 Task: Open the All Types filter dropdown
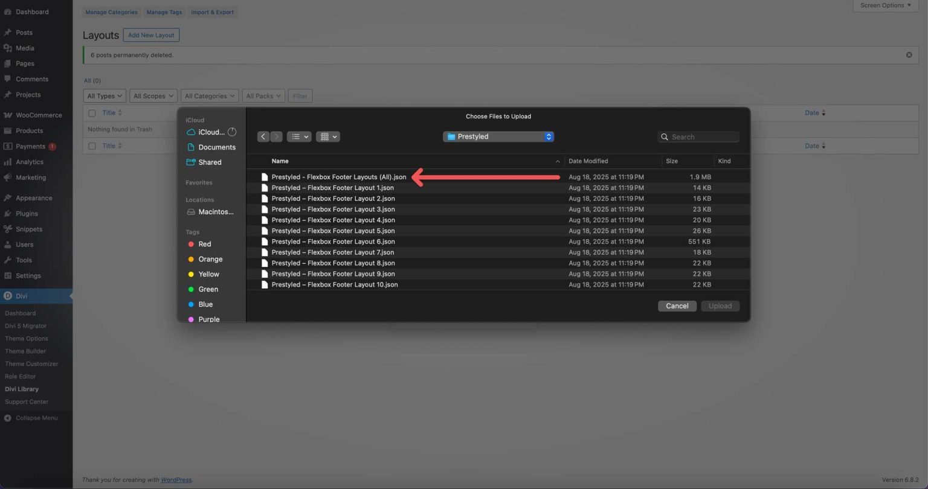pyautogui.click(x=105, y=96)
